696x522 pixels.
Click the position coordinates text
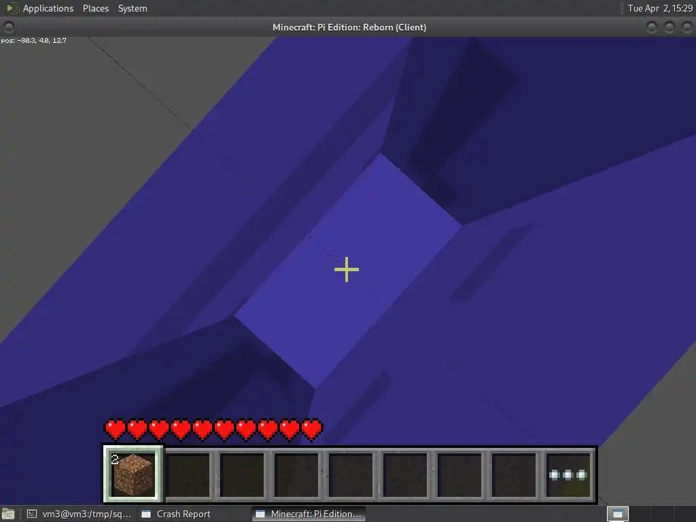pos(34,40)
